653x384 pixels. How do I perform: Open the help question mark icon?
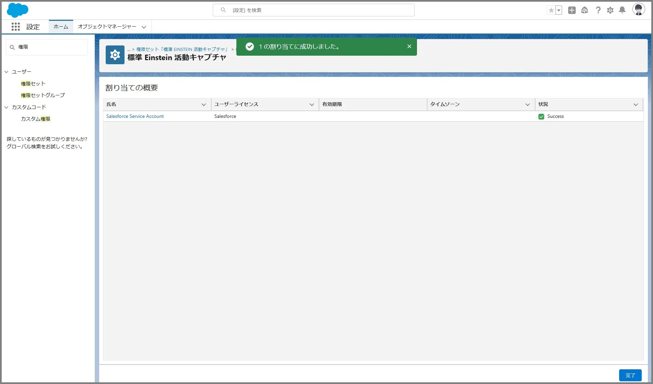598,10
